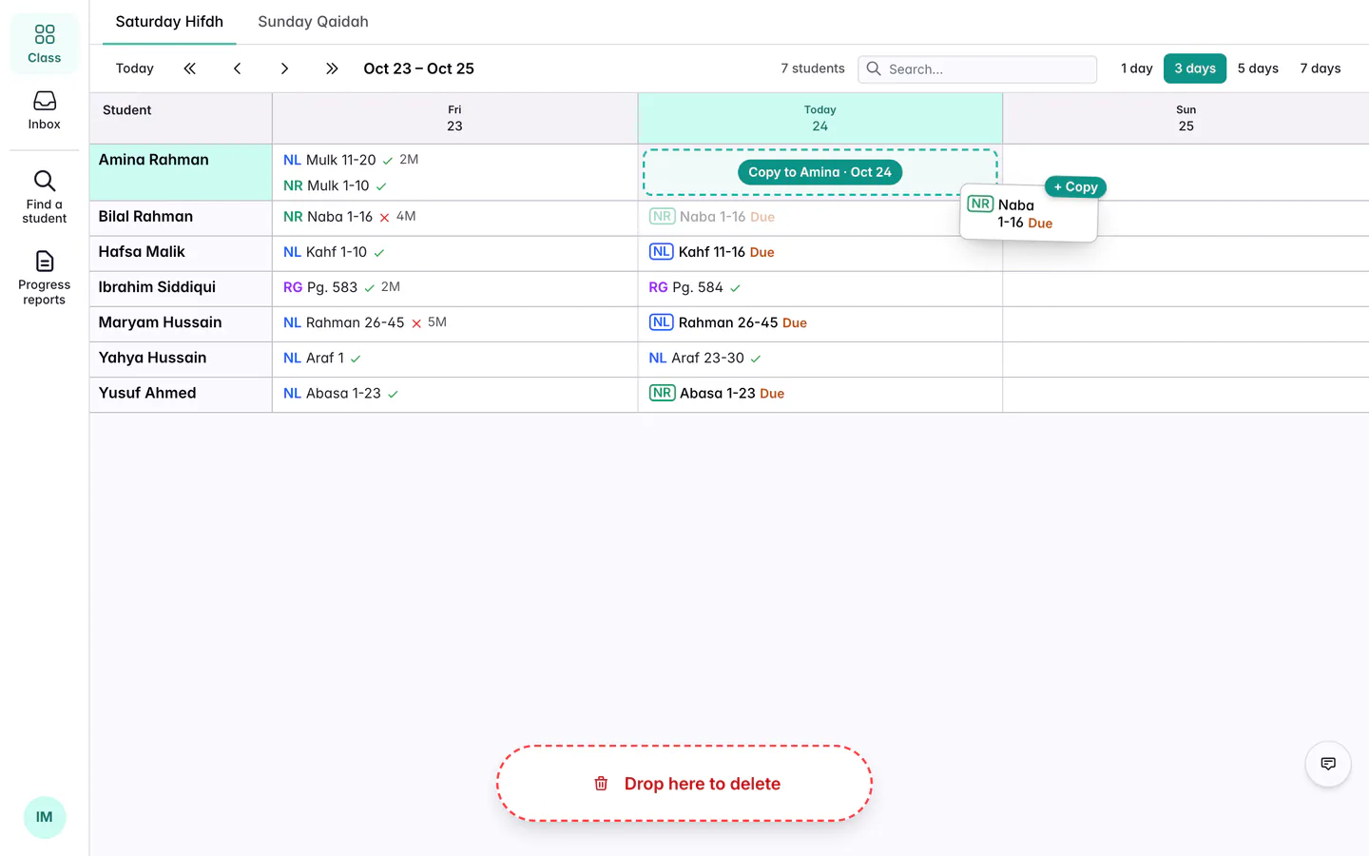Image resolution: width=1369 pixels, height=856 pixels.
Task: Click the + Copy badge
Action: (x=1075, y=186)
